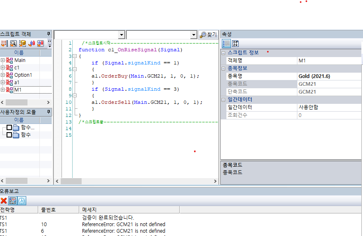Open the second dropdown next to 찾기
The image size is (363, 236).
pos(194,35)
